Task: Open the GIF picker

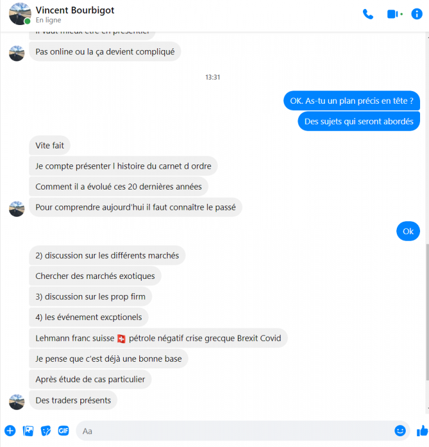Action: pos(64,431)
